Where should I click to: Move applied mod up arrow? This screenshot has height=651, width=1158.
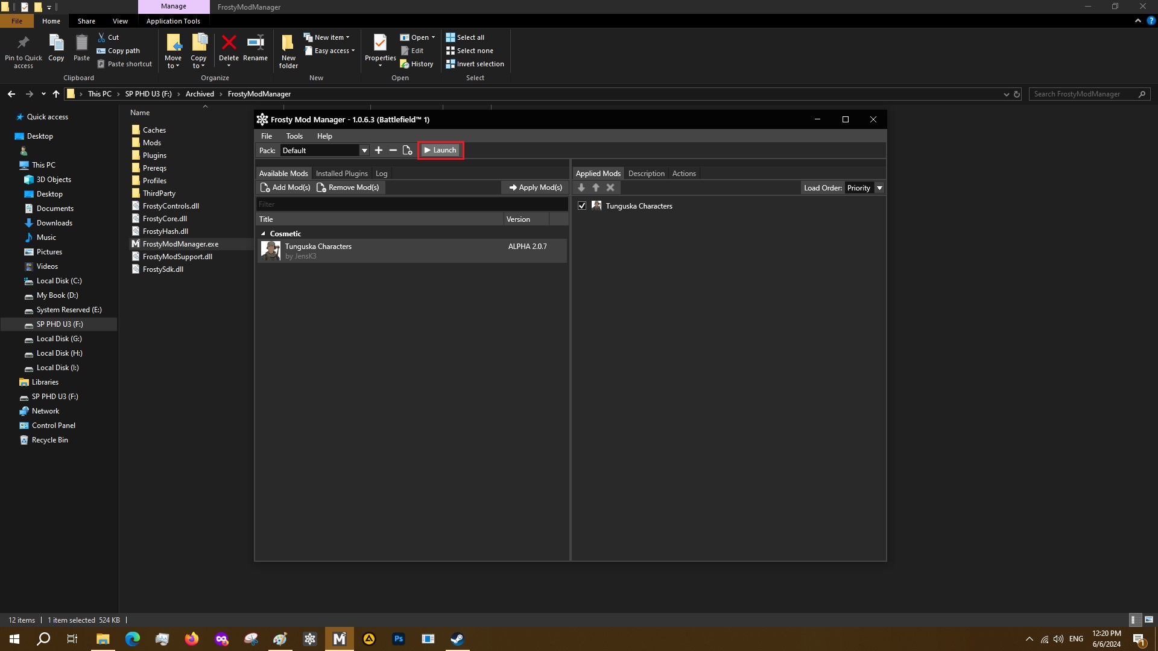coord(596,188)
